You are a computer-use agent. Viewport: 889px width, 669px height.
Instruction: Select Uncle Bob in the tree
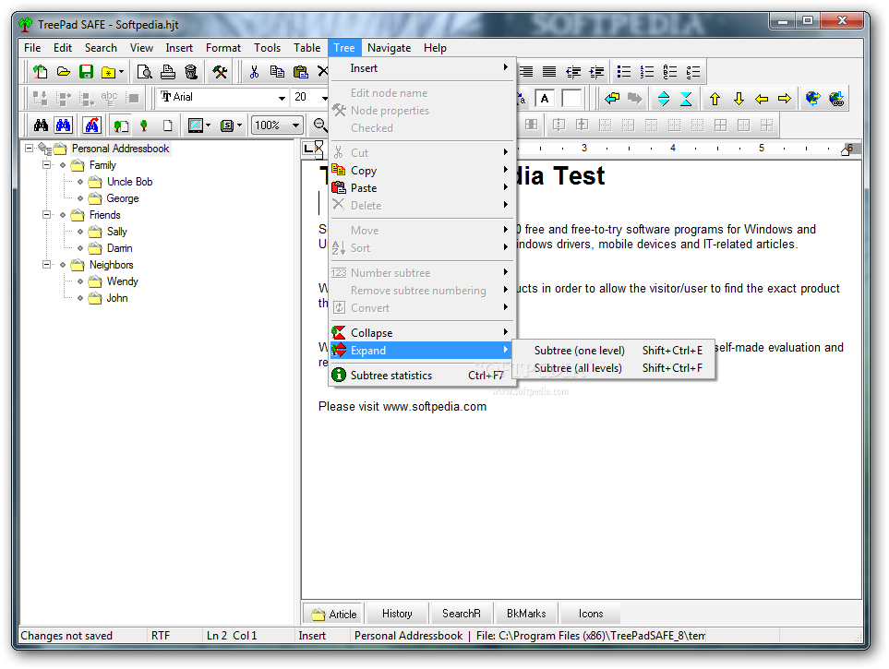[x=130, y=182]
